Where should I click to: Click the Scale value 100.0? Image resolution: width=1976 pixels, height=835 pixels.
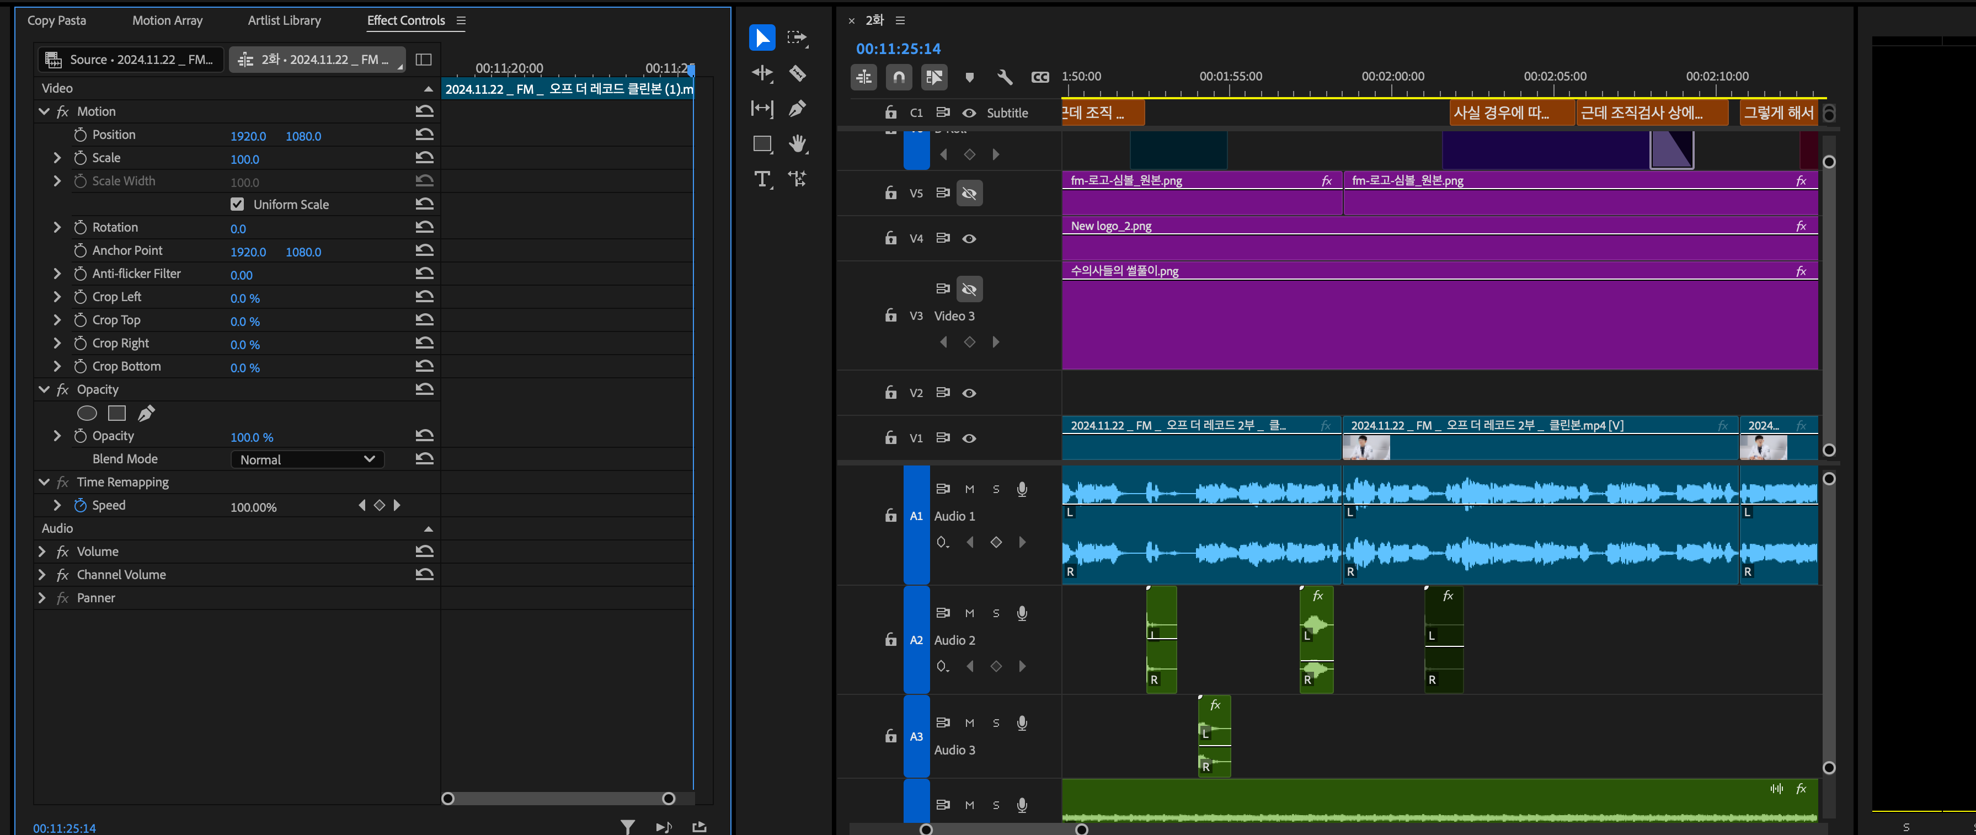pyautogui.click(x=245, y=159)
